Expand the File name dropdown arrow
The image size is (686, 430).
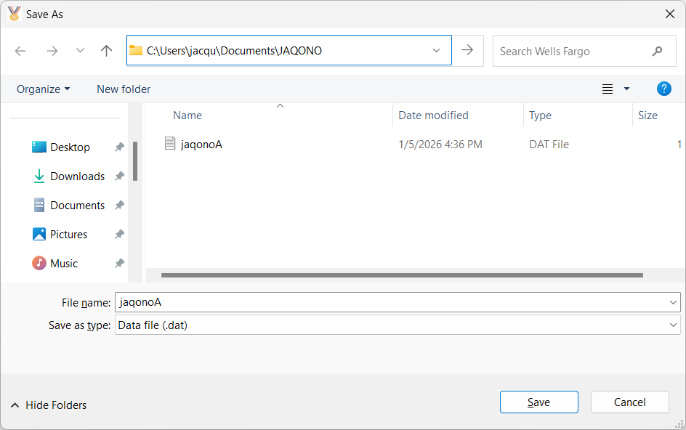click(x=673, y=302)
